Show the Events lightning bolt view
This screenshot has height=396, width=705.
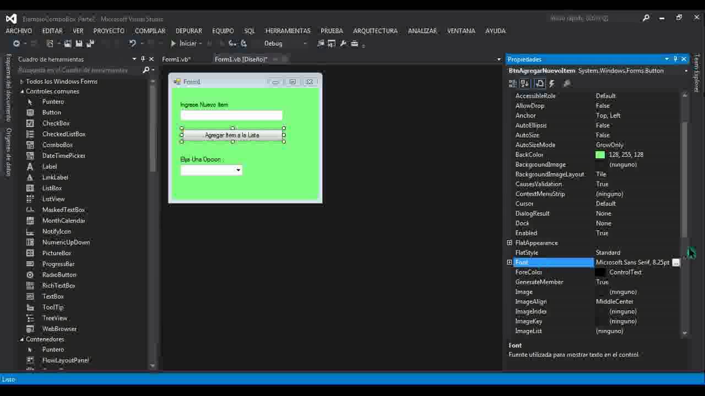[x=552, y=84]
